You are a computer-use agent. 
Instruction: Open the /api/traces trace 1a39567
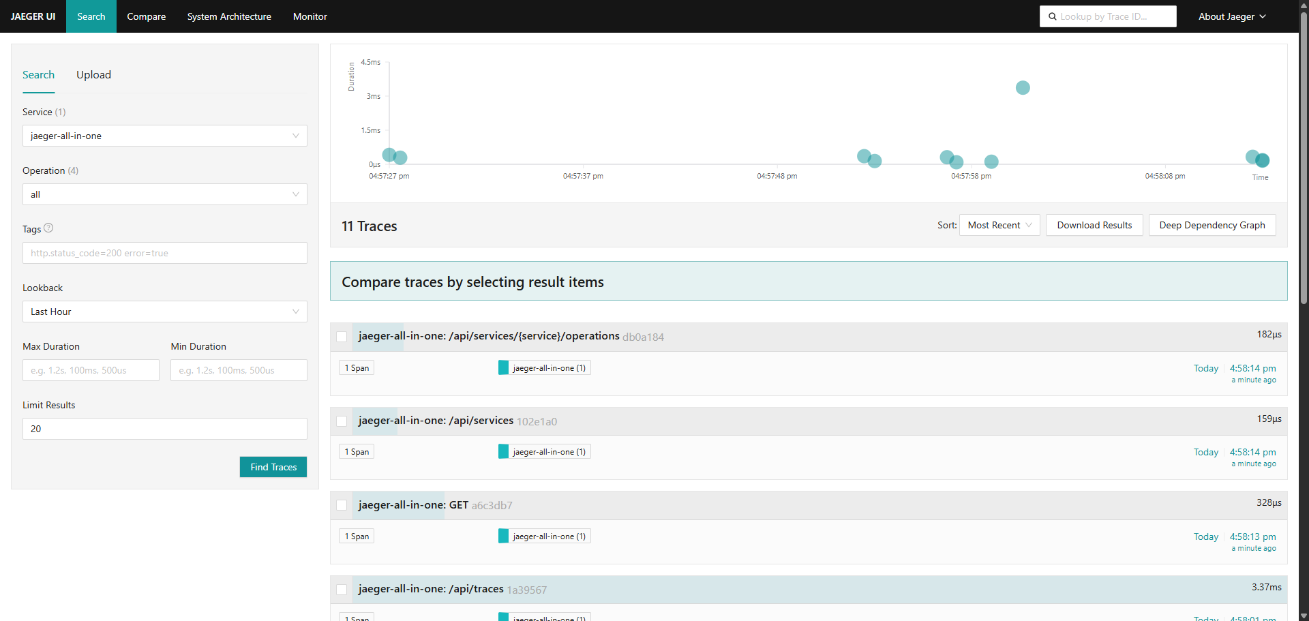click(453, 589)
